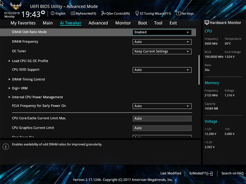Image resolution: width=246 pixels, height=184 pixels.
Task: Click the +12V 12.288 V reading
Action: (x=210, y=134)
